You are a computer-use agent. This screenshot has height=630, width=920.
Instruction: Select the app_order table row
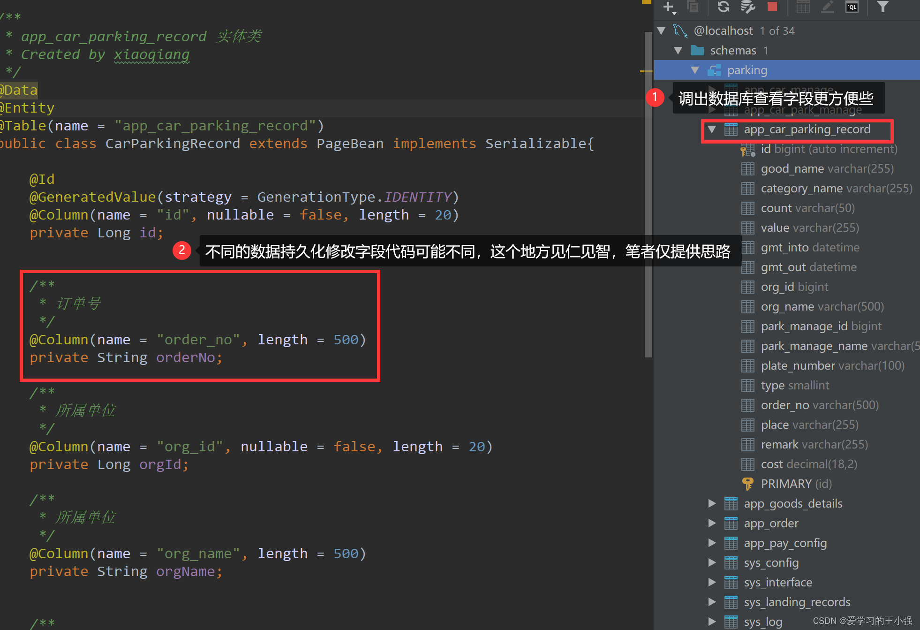[x=787, y=524]
